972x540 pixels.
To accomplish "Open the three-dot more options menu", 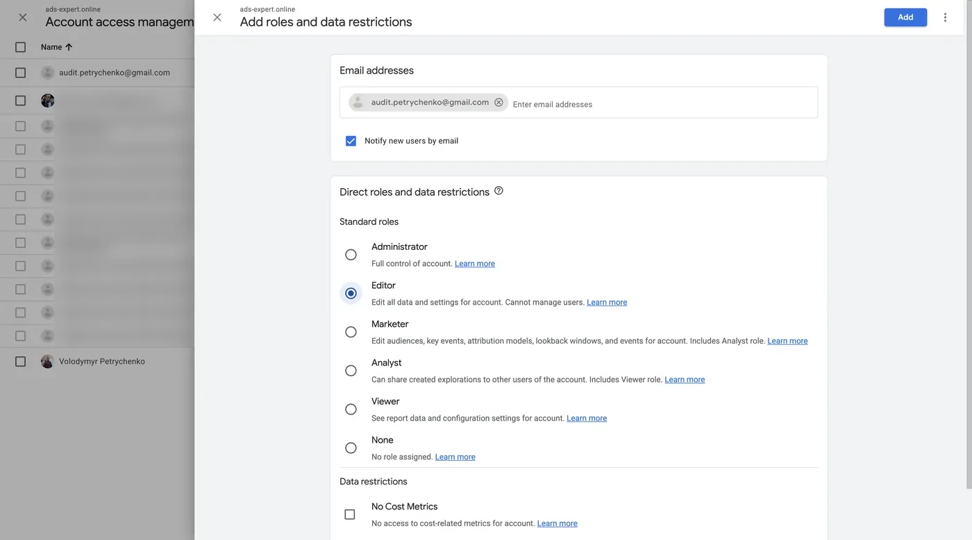I will click(945, 17).
